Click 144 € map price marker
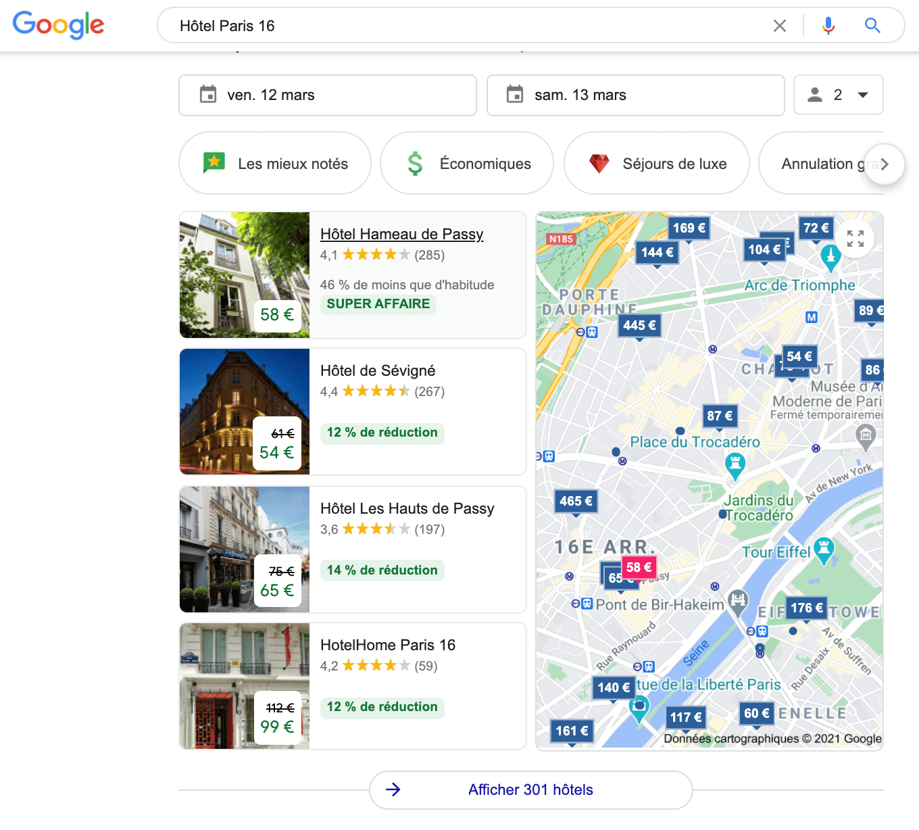Image resolution: width=919 pixels, height=830 pixels. pos(657,253)
